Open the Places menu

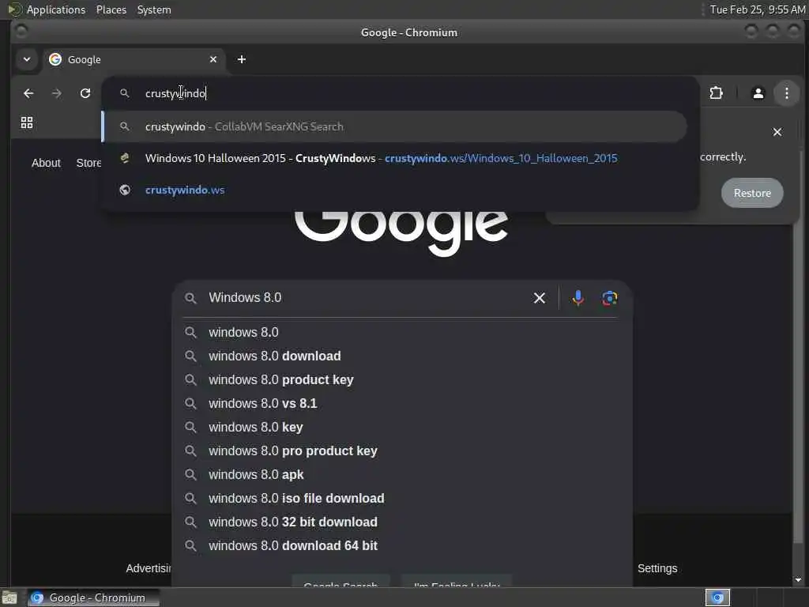[x=111, y=9]
